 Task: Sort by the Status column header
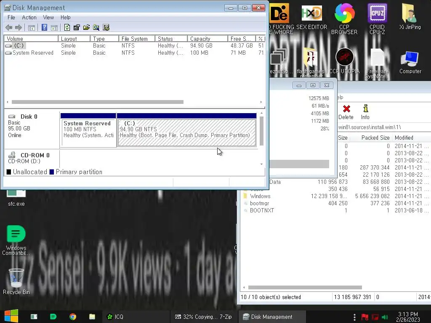point(171,39)
